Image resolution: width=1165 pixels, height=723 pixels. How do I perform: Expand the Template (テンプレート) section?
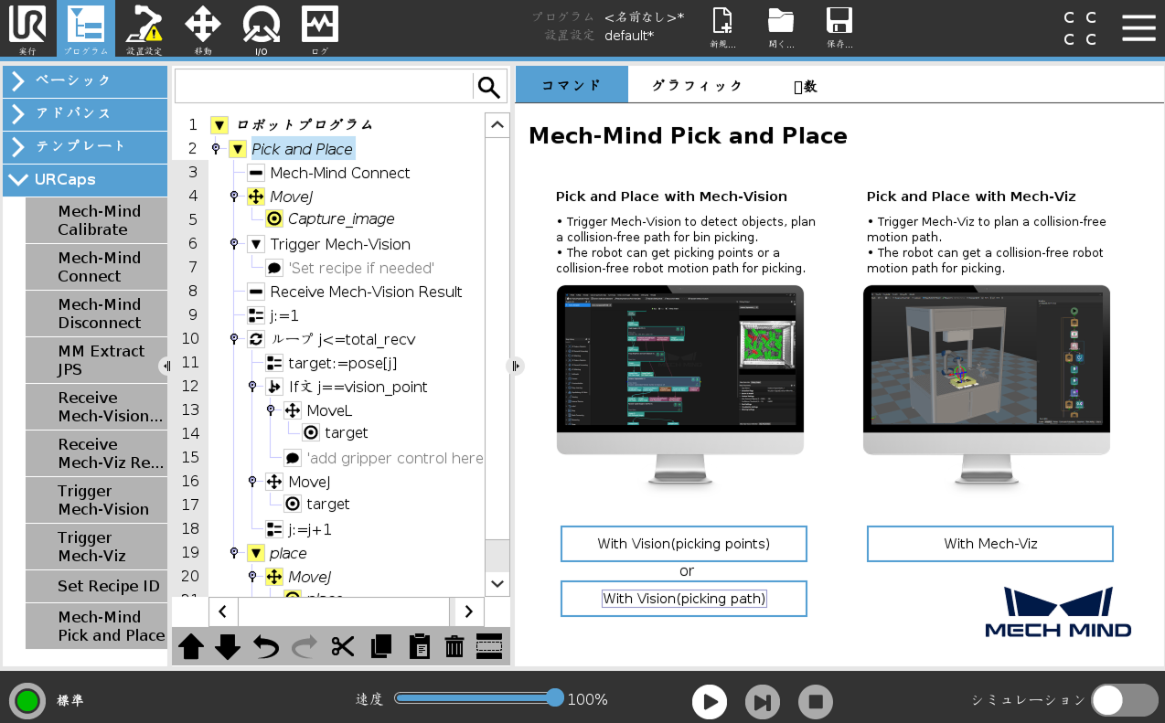(x=85, y=146)
